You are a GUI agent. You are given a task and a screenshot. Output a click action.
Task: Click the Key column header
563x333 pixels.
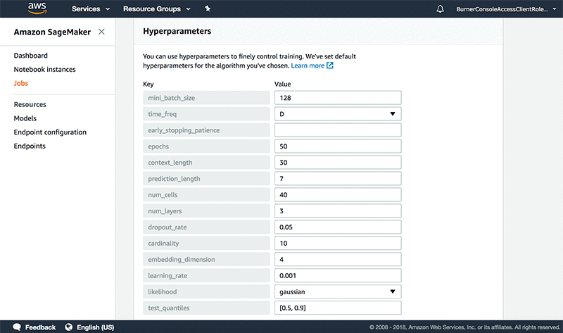coord(148,84)
